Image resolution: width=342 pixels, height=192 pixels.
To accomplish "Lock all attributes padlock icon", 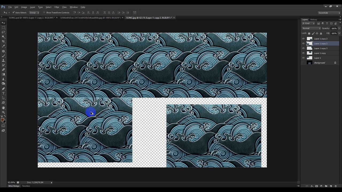I will click(321, 33).
